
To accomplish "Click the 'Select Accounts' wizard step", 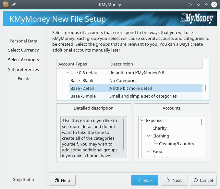I will [23, 60].
